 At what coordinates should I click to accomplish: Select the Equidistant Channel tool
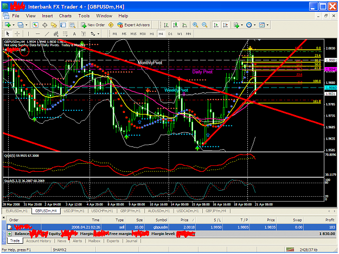(x=56, y=34)
